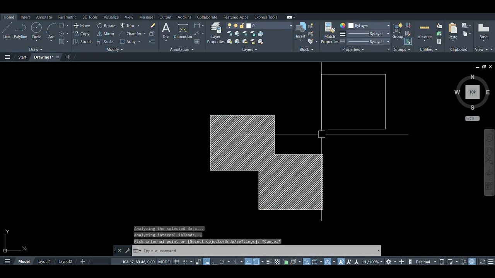495x278 pixels.
Task: Click Match Properties tool
Action: click(329, 33)
